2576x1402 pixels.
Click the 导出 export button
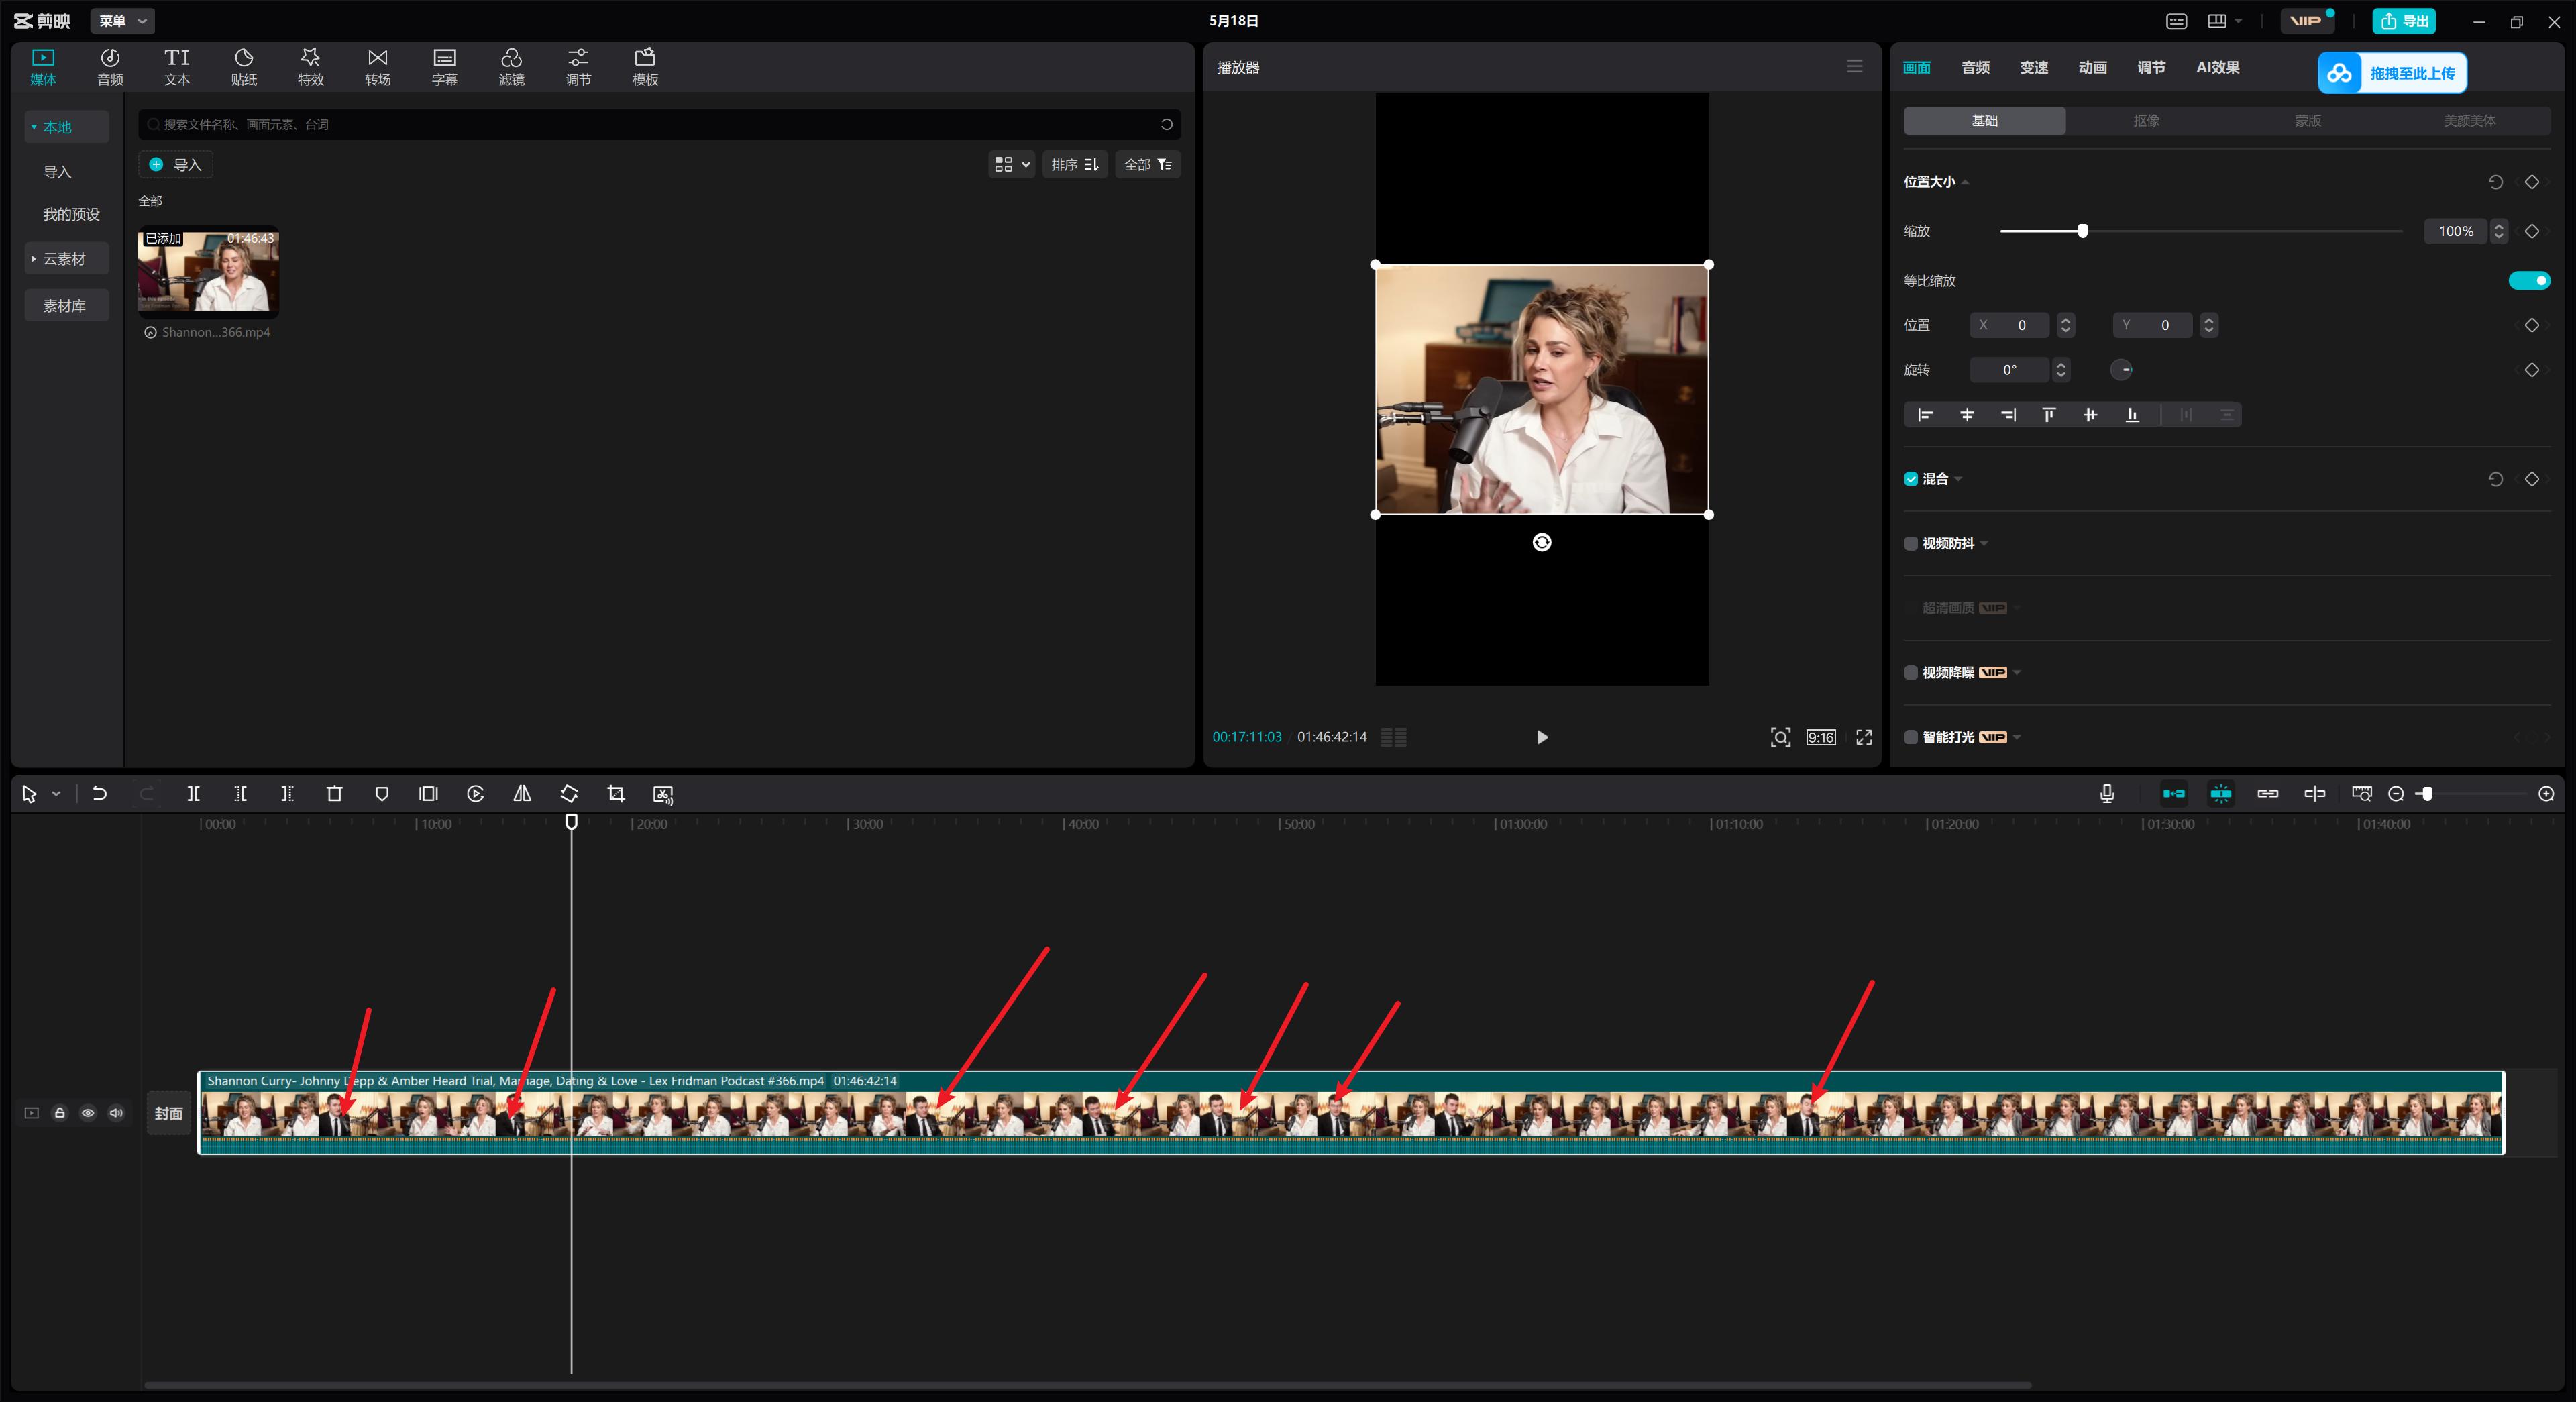(2404, 20)
